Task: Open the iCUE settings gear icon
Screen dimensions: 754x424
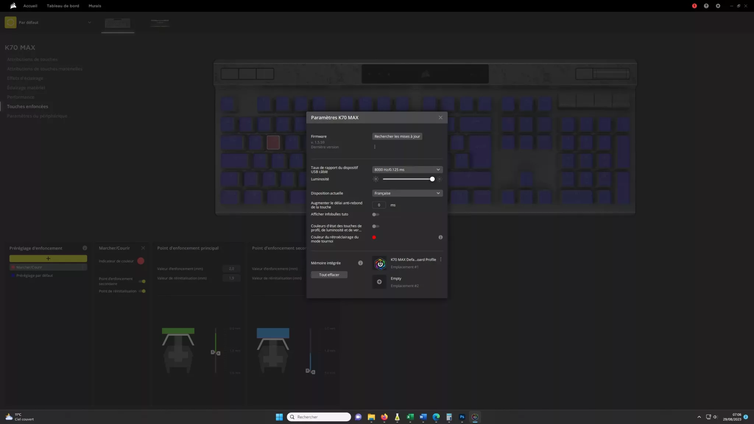Action: pyautogui.click(x=718, y=6)
